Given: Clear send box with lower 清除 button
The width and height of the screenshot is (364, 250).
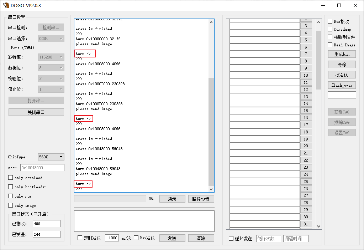Looking at the screenshot, I should click(201, 238).
